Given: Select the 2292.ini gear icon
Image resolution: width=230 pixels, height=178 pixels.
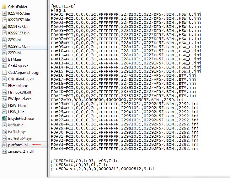Looking at the screenshot, I should pos(4,40).
